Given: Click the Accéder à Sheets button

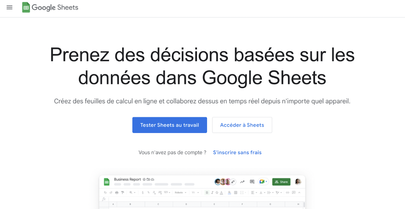Looking at the screenshot, I should (x=242, y=125).
